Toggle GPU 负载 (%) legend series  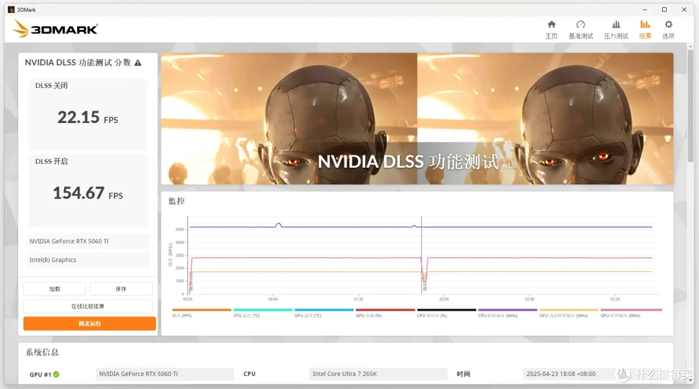point(384,310)
